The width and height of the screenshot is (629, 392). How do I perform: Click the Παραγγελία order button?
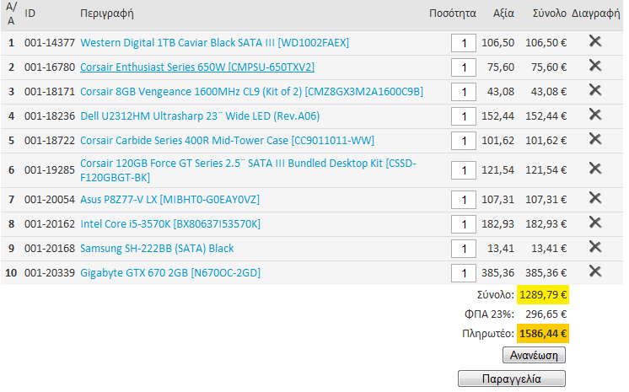(512, 379)
